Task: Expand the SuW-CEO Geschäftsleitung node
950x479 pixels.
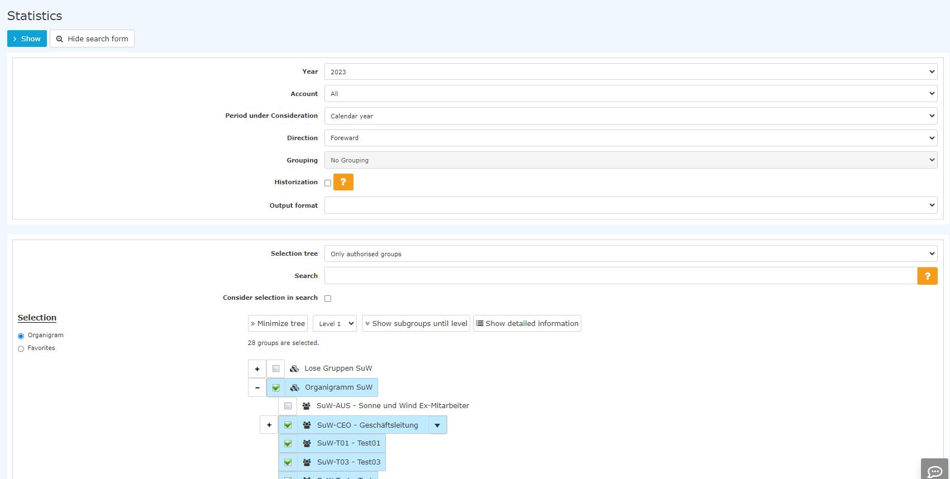Action: coord(269,425)
